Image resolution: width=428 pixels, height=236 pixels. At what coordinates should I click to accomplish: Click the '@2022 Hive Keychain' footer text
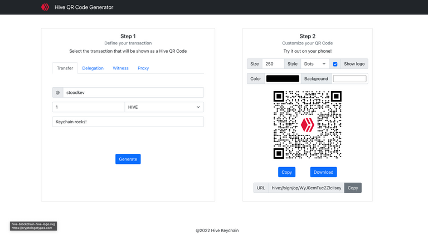[x=217, y=230]
